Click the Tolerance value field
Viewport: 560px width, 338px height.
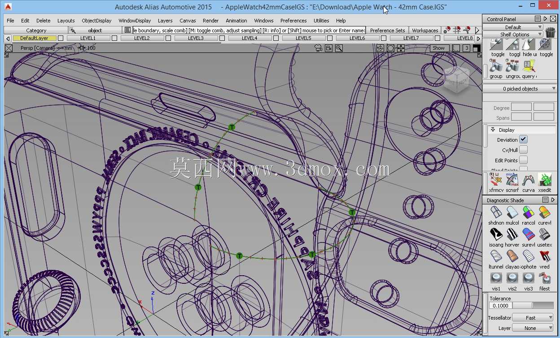click(500, 306)
